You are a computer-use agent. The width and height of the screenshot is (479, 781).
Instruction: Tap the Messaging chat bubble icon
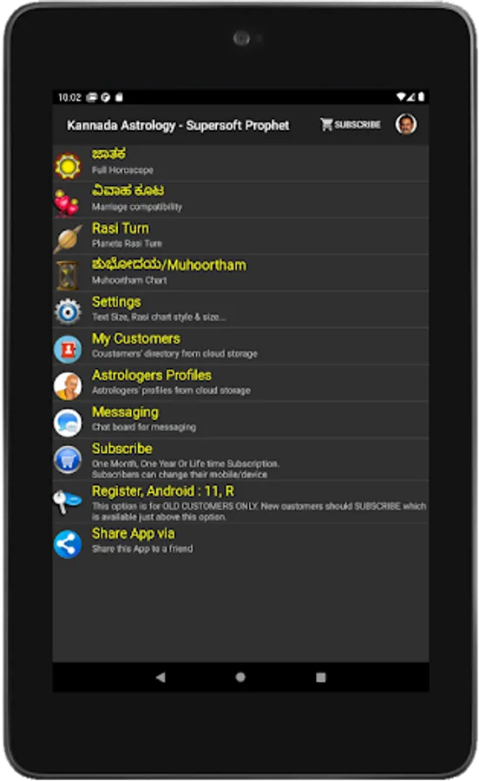click(x=68, y=423)
